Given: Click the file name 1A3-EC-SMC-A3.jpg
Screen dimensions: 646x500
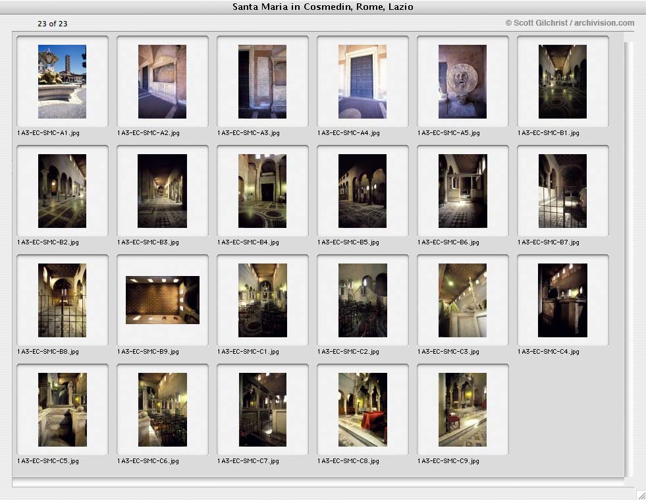Looking at the screenshot, I should (248, 132).
